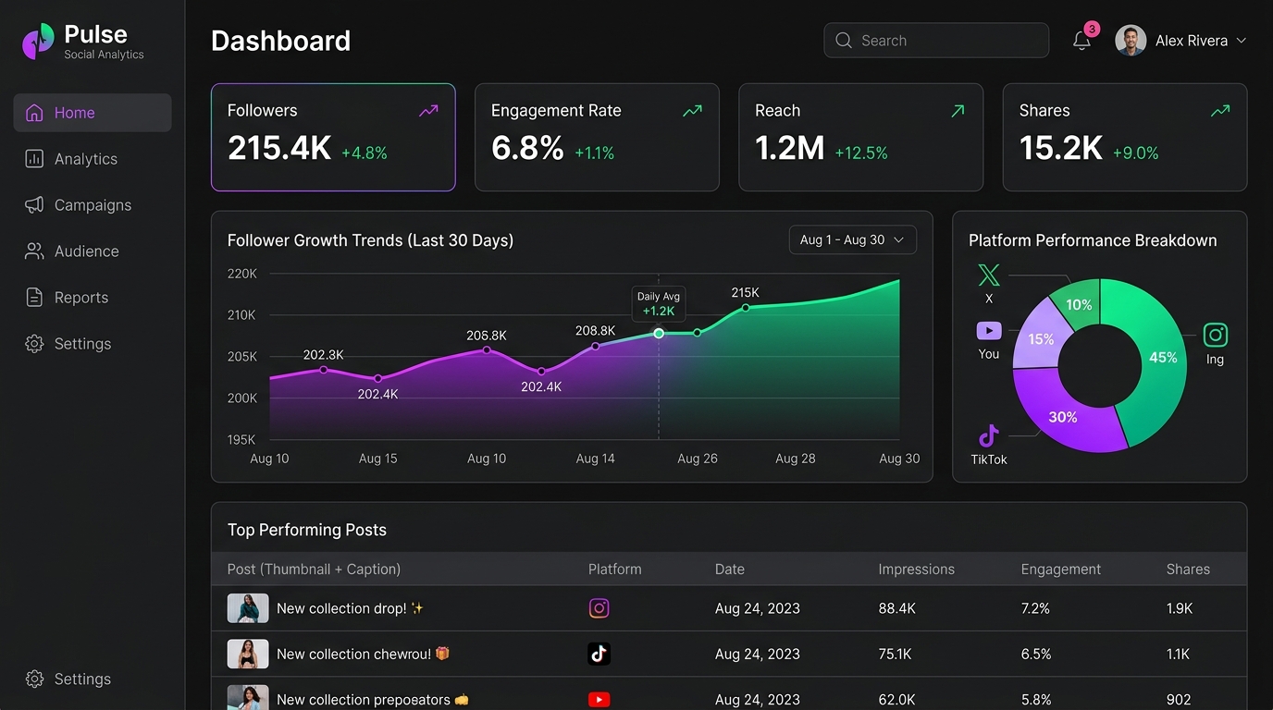Screen dimensions: 1273x710
Task: Click the Platform column header
Action: (x=614, y=569)
